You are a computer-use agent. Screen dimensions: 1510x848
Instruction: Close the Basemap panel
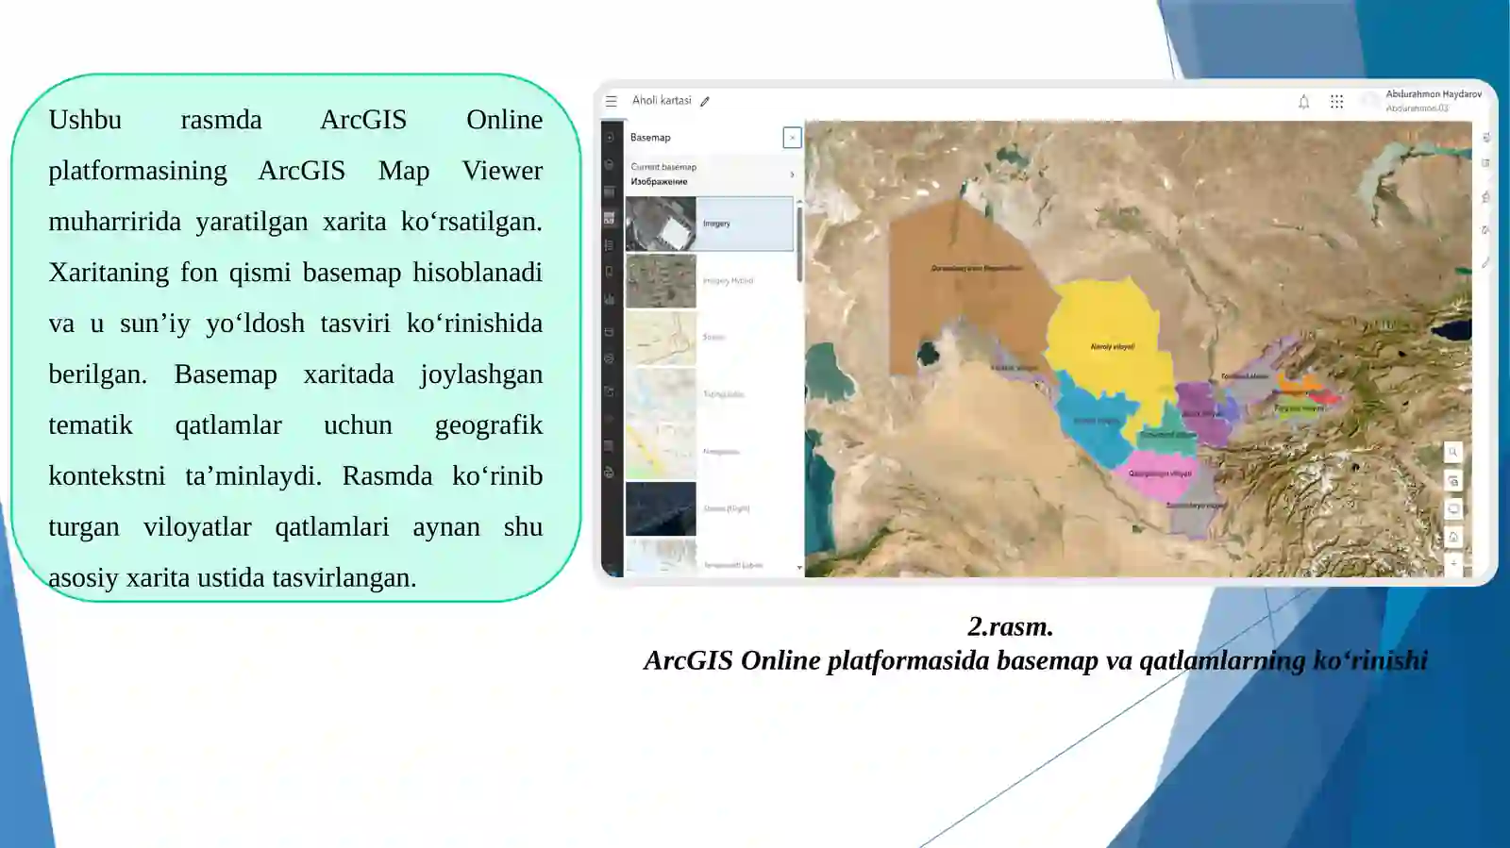(x=792, y=138)
